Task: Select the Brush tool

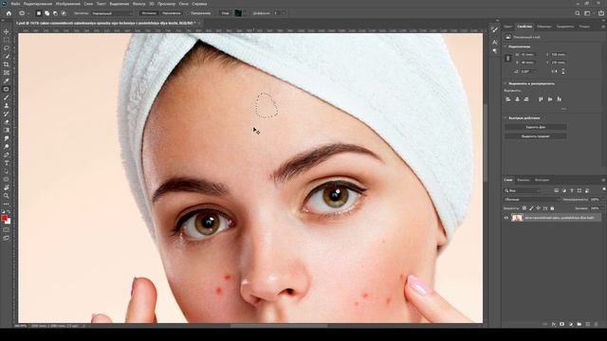Action: tap(7, 98)
